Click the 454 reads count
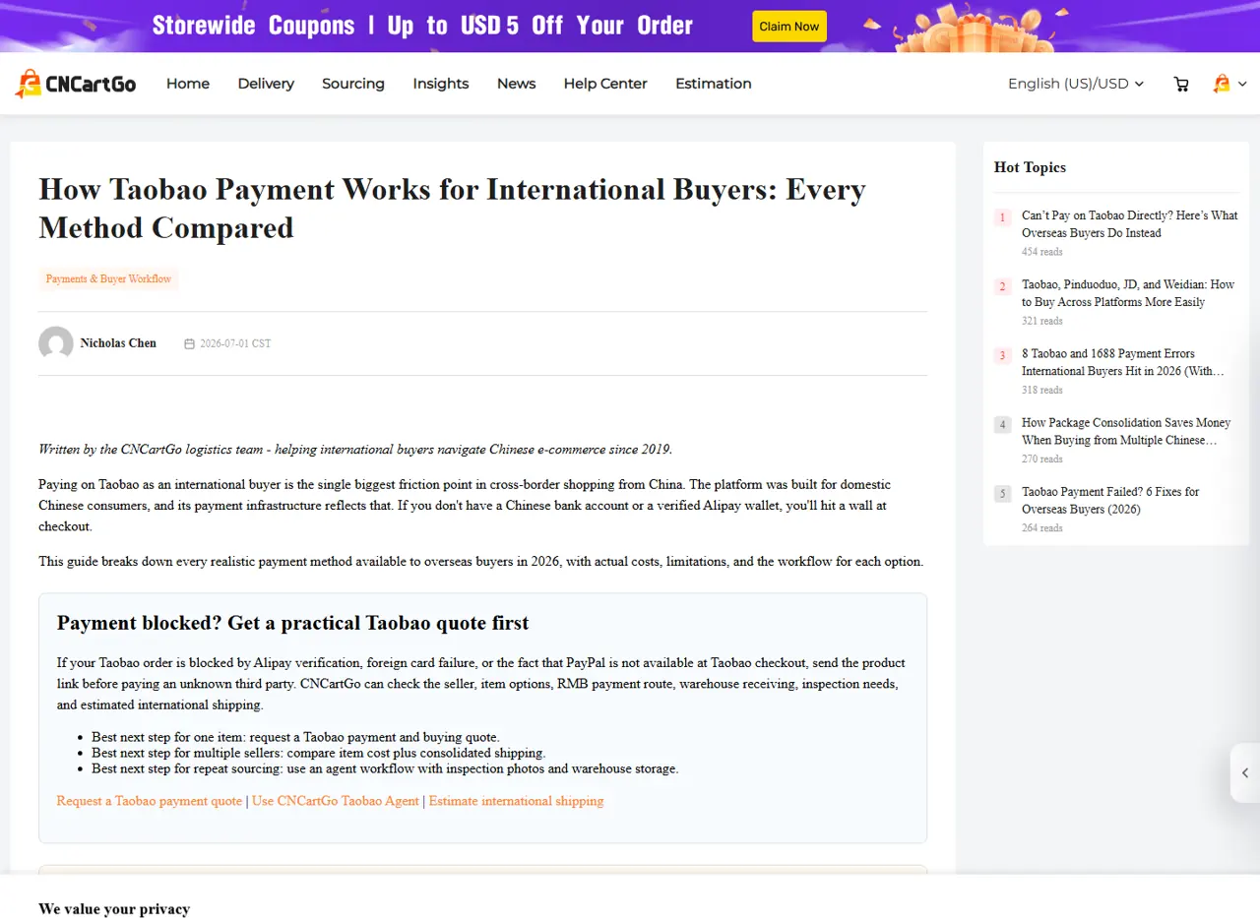This screenshot has width=1260, height=918. click(1042, 252)
